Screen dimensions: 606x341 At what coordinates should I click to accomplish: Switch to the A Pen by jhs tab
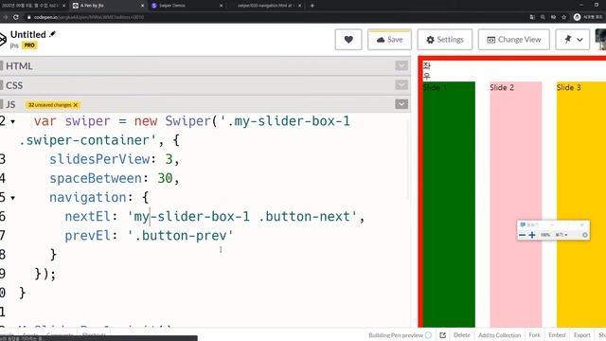coord(108,6)
